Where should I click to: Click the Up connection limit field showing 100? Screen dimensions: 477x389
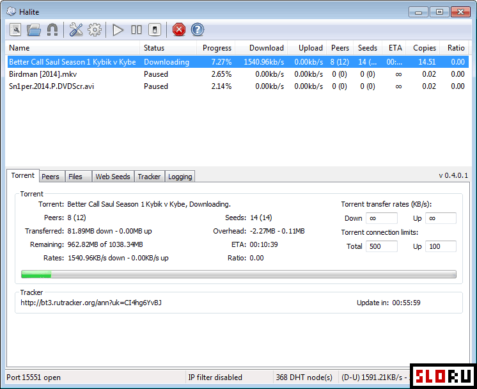pyautogui.click(x=441, y=246)
